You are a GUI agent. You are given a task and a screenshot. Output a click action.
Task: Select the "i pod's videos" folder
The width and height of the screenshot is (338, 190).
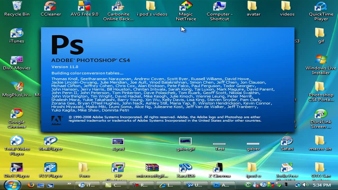(x=152, y=8)
